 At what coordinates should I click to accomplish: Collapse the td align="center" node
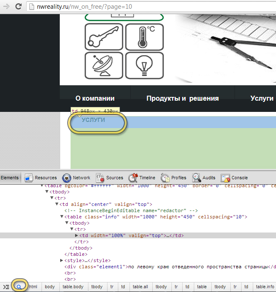pyautogui.click(x=57, y=204)
